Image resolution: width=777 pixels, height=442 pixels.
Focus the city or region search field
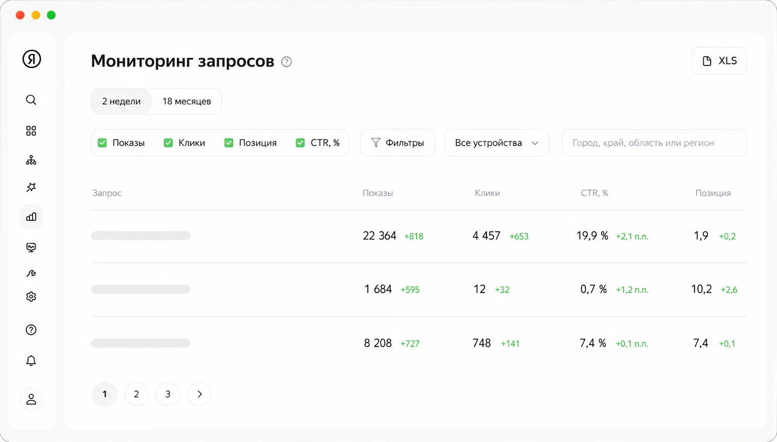654,143
